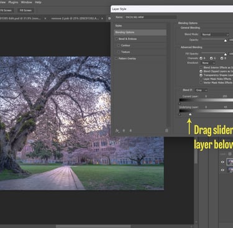Close the remove 2.psb document tab
This screenshot has width=233, height=228.
tap(102, 19)
